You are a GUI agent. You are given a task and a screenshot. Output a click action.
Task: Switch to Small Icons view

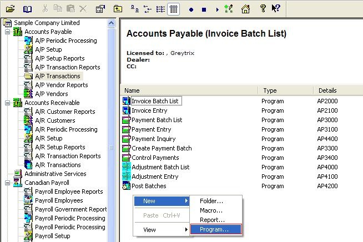click(148, 9)
